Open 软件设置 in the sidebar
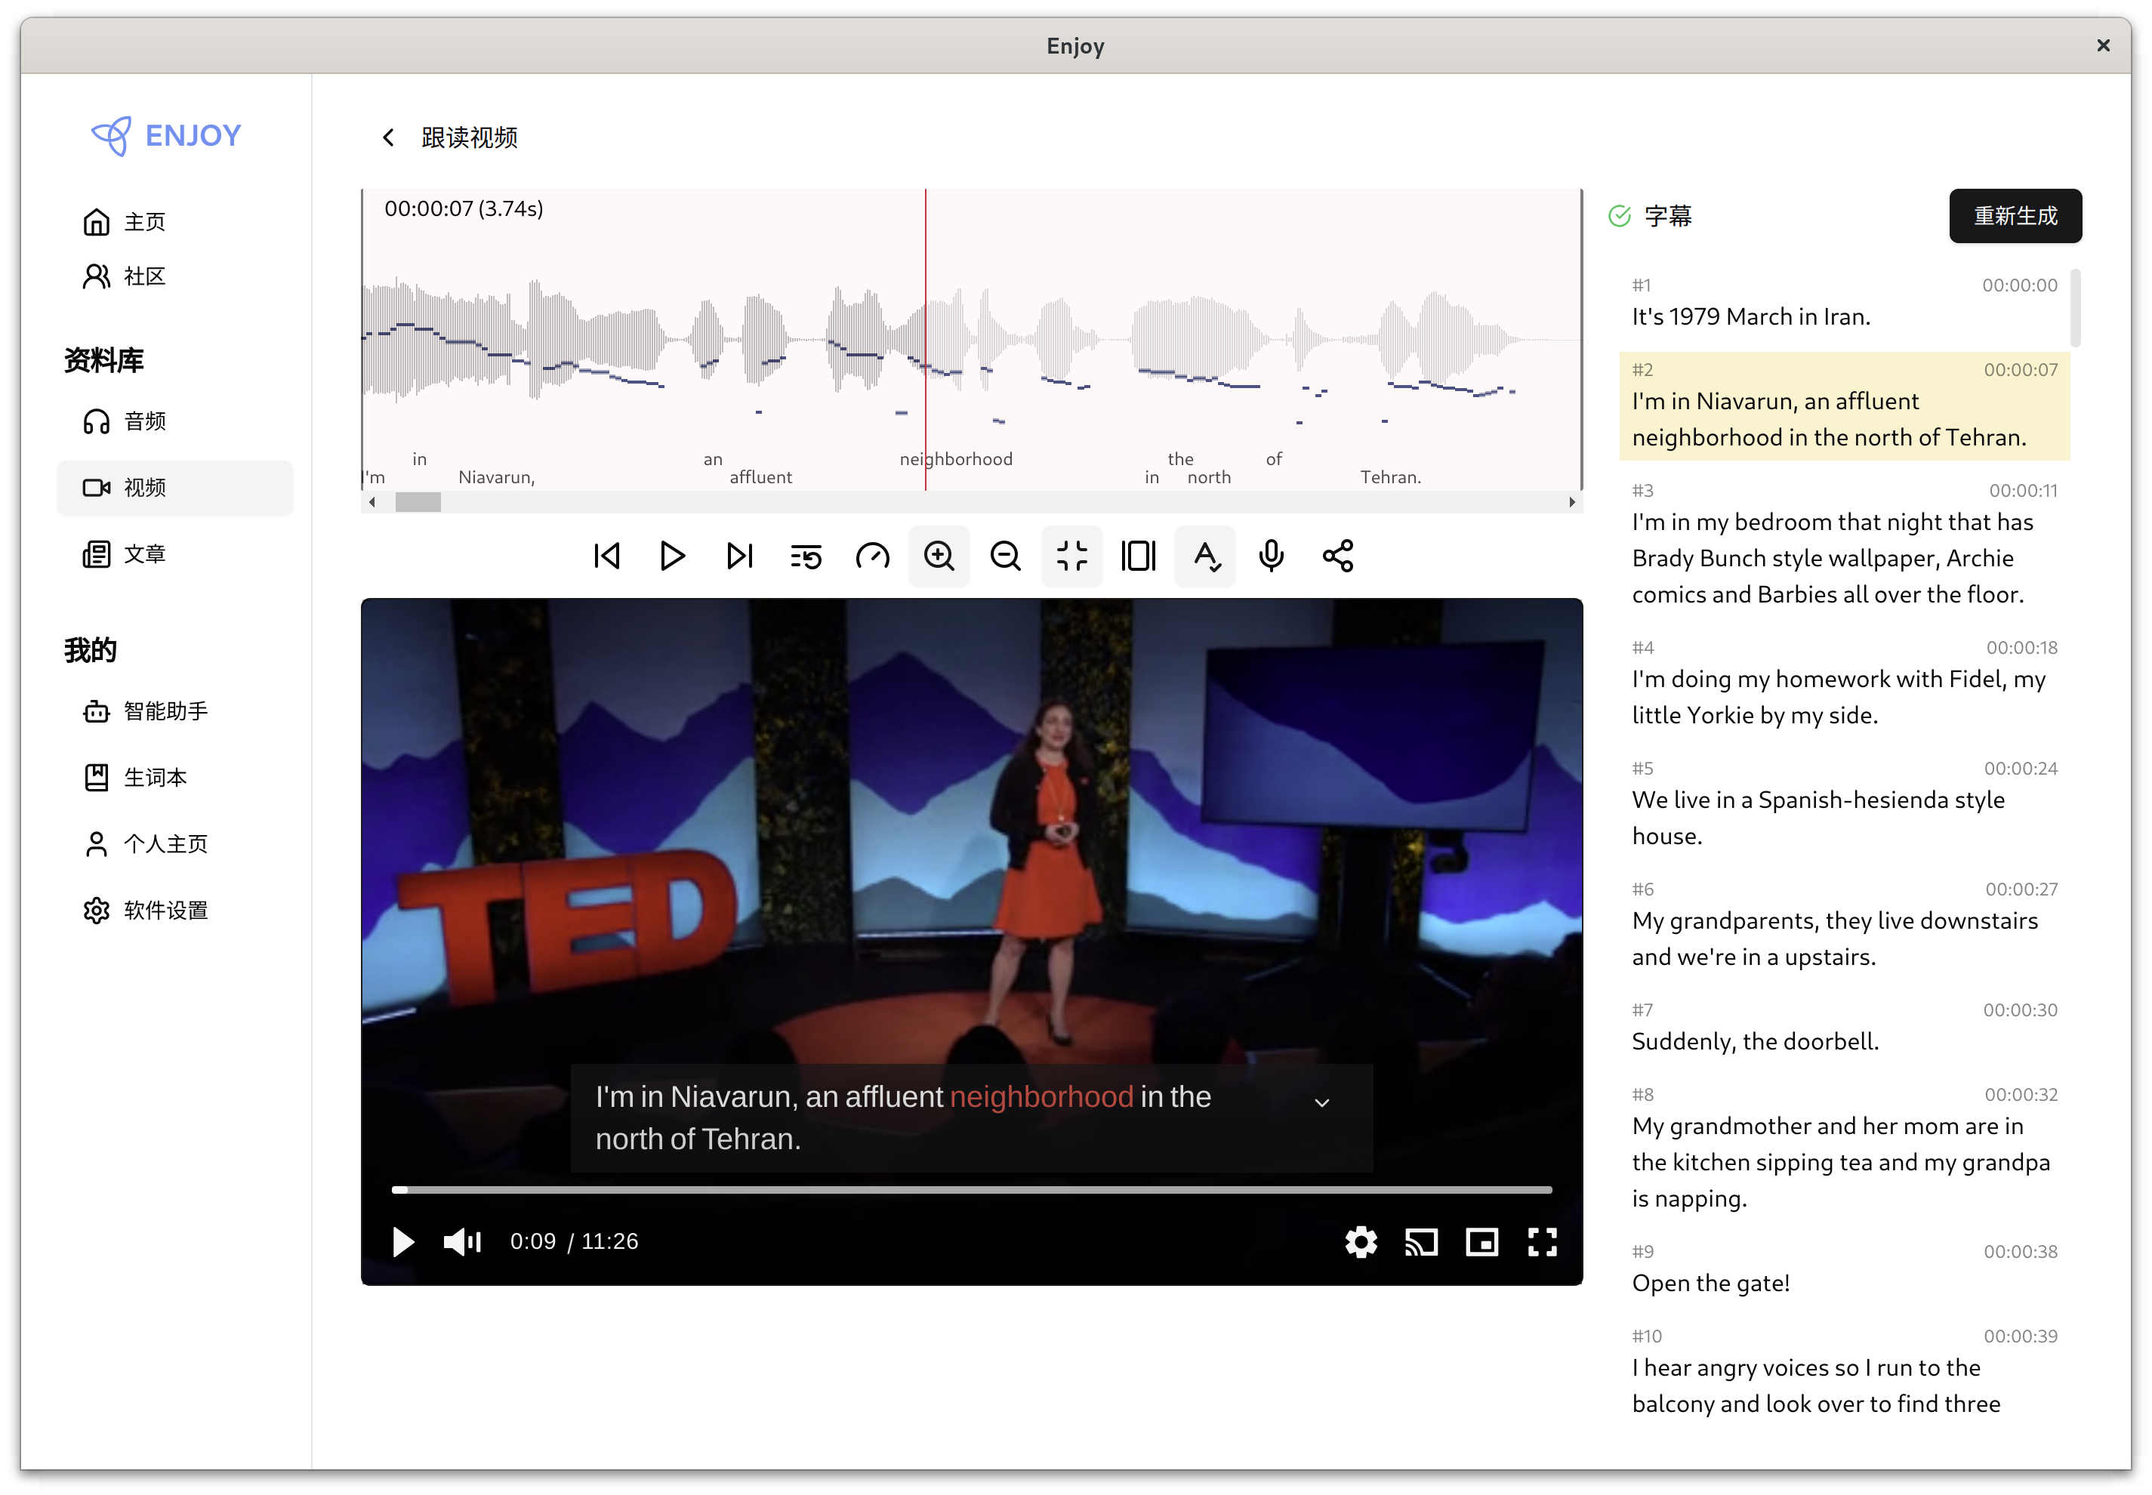Screen dimensions: 2152x1495 click(166, 911)
